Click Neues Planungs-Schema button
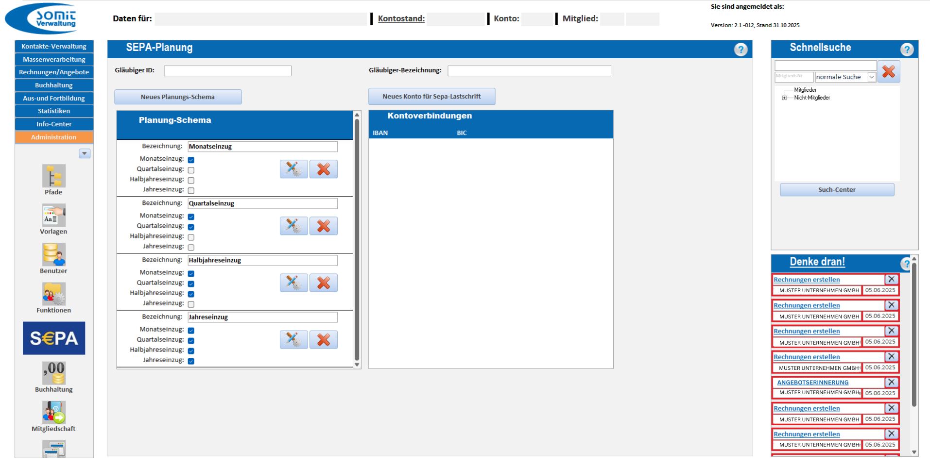Viewport: 930px width, 467px height. (178, 97)
